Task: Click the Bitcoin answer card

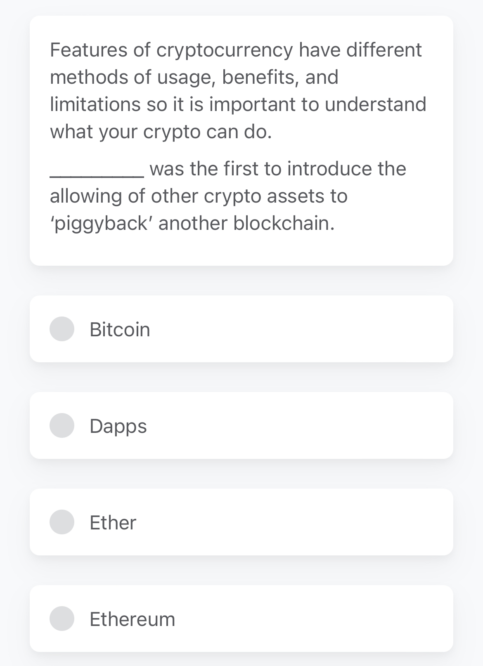Action: tap(241, 329)
